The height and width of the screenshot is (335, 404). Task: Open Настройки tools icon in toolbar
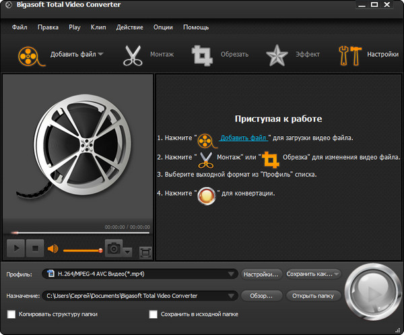(351, 55)
